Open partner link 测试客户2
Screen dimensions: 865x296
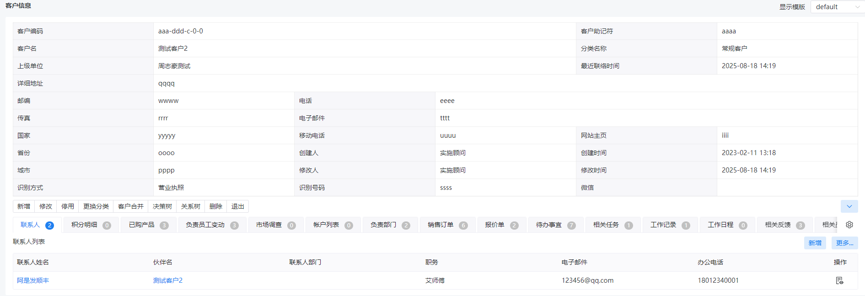pos(168,280)
